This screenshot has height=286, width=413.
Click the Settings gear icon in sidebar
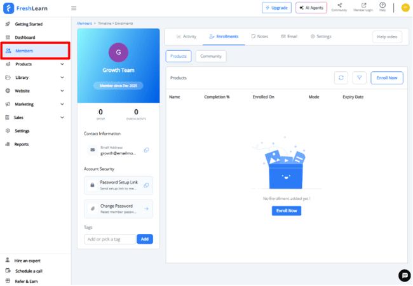click(x=8, y=131)
